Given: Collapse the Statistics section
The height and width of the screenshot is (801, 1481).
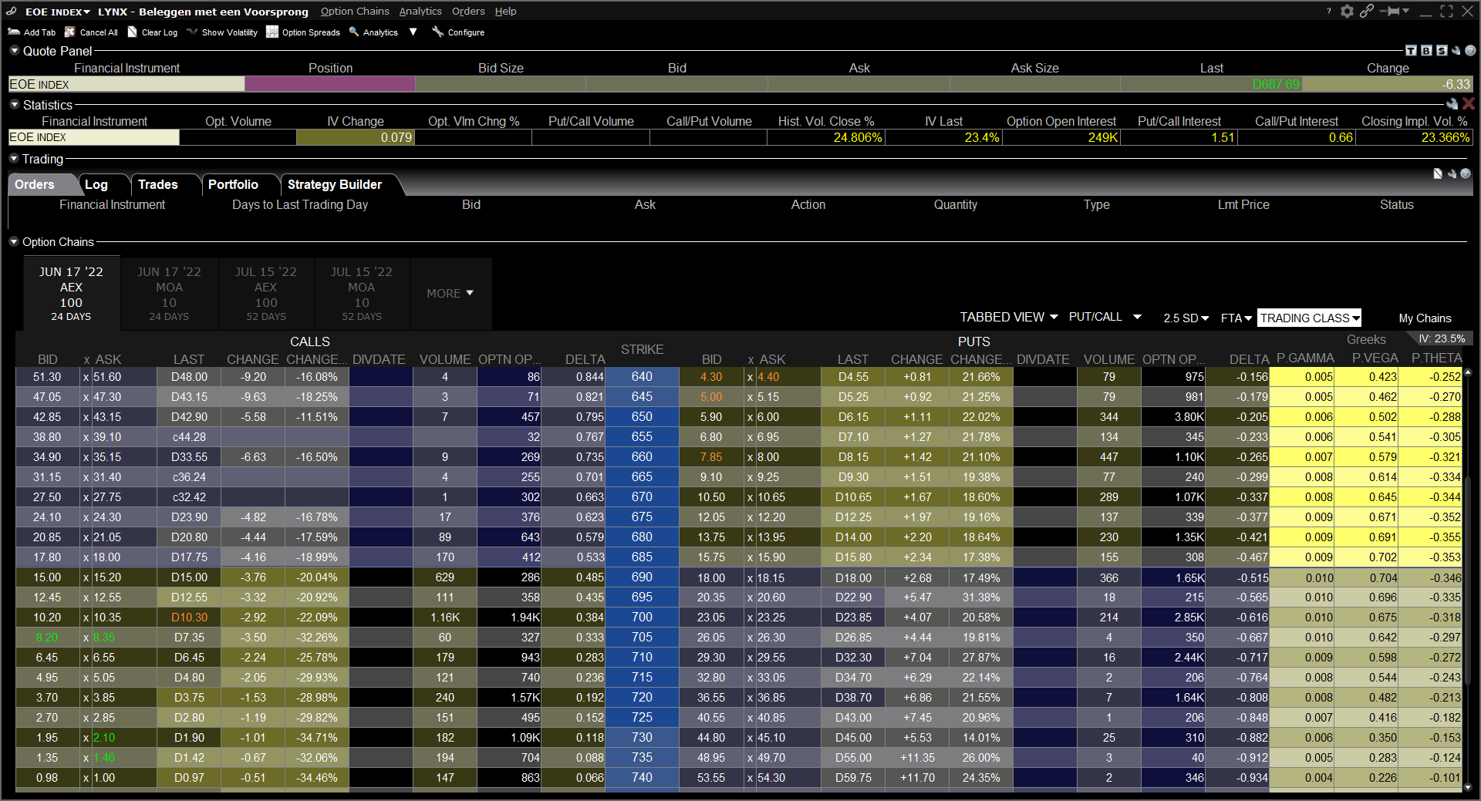Looking at the screenshot, I should click(x=14, y=104).
